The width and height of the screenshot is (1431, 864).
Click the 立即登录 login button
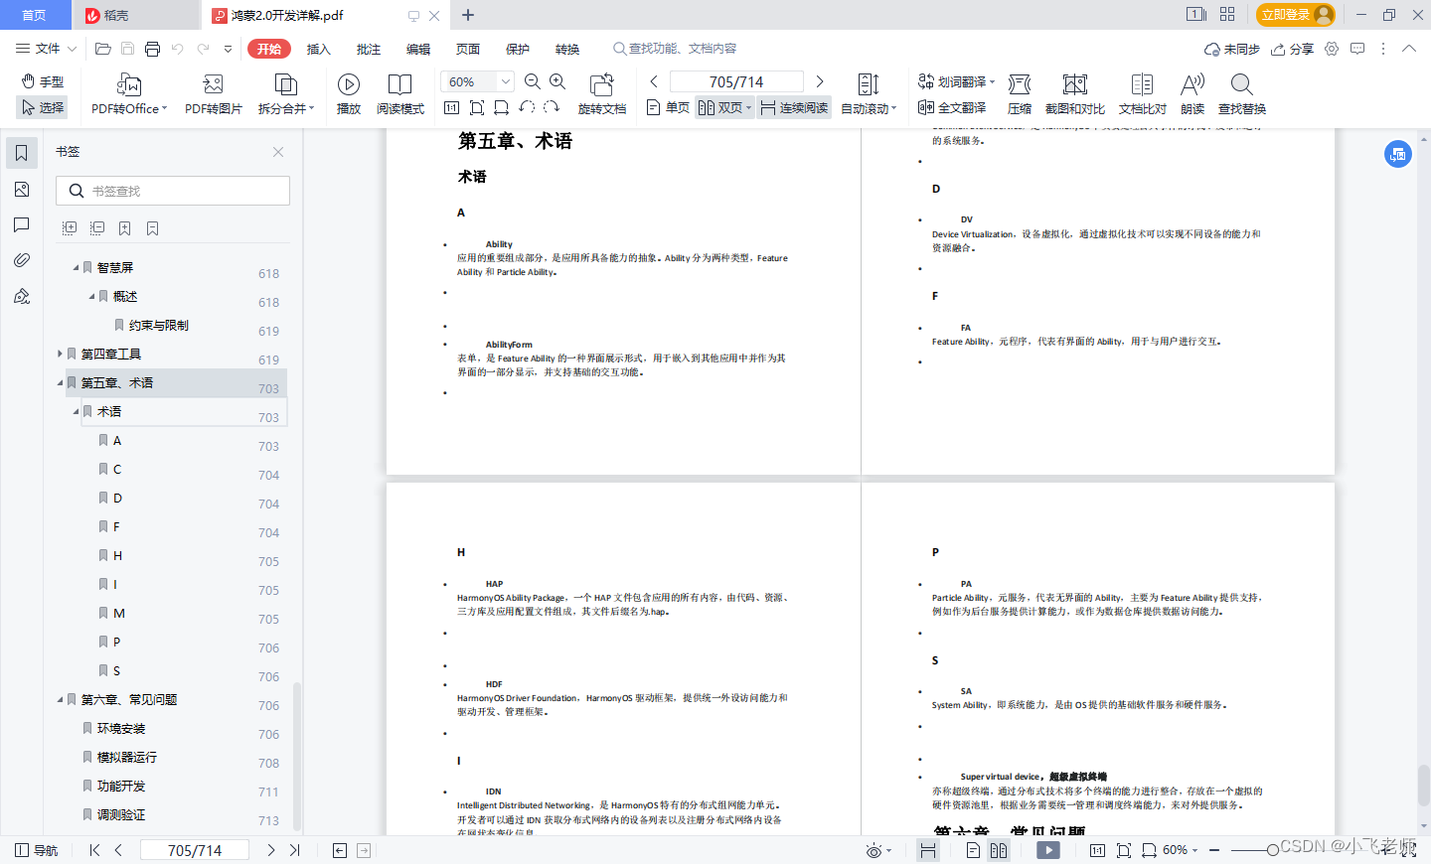coord(1296,15)
